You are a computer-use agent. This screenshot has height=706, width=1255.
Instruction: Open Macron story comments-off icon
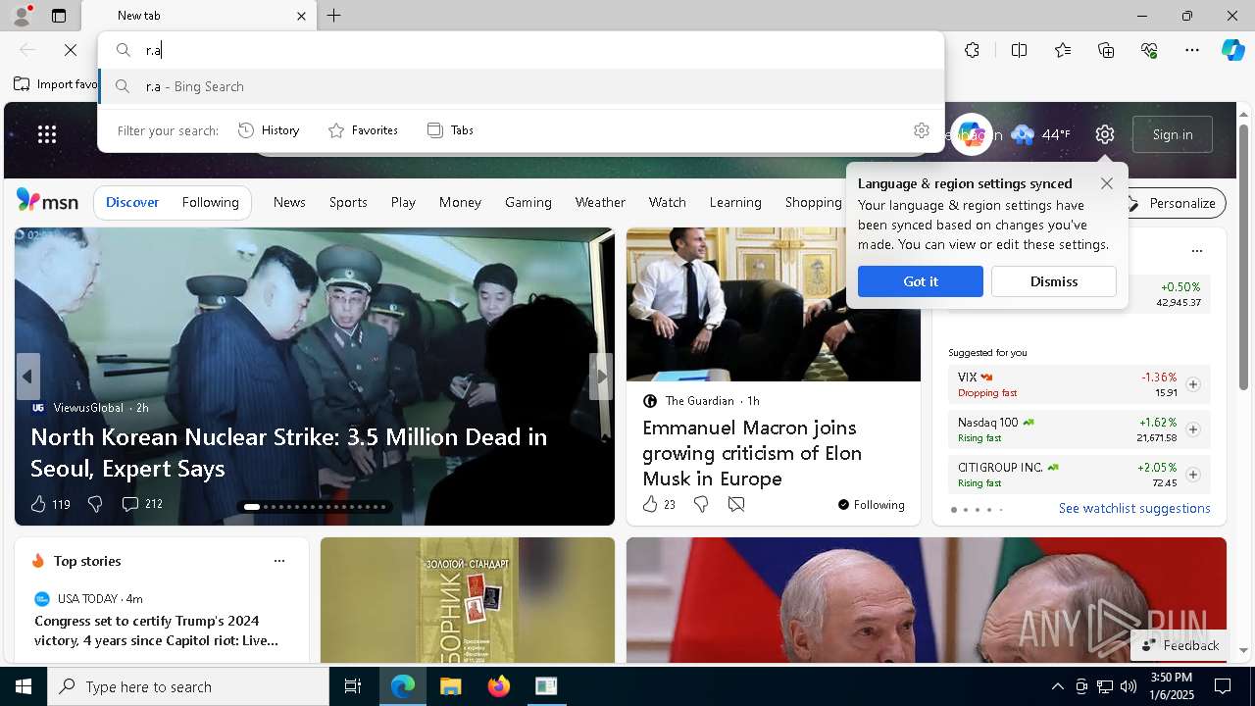click(736, 504)
